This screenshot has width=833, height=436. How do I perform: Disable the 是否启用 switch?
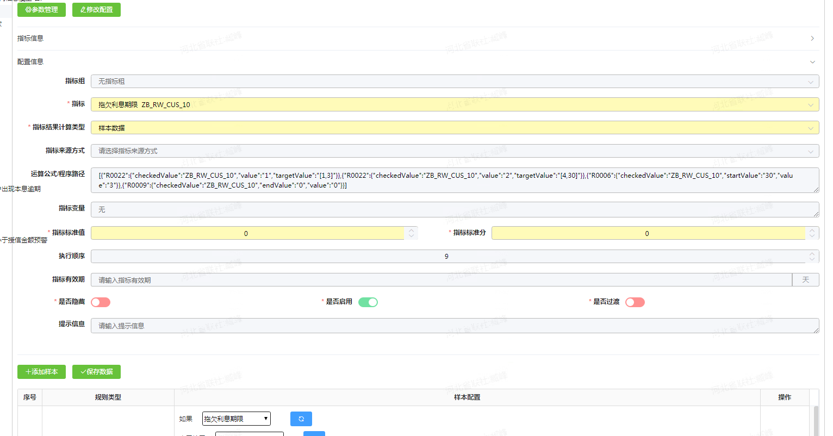tap(368, 302)
